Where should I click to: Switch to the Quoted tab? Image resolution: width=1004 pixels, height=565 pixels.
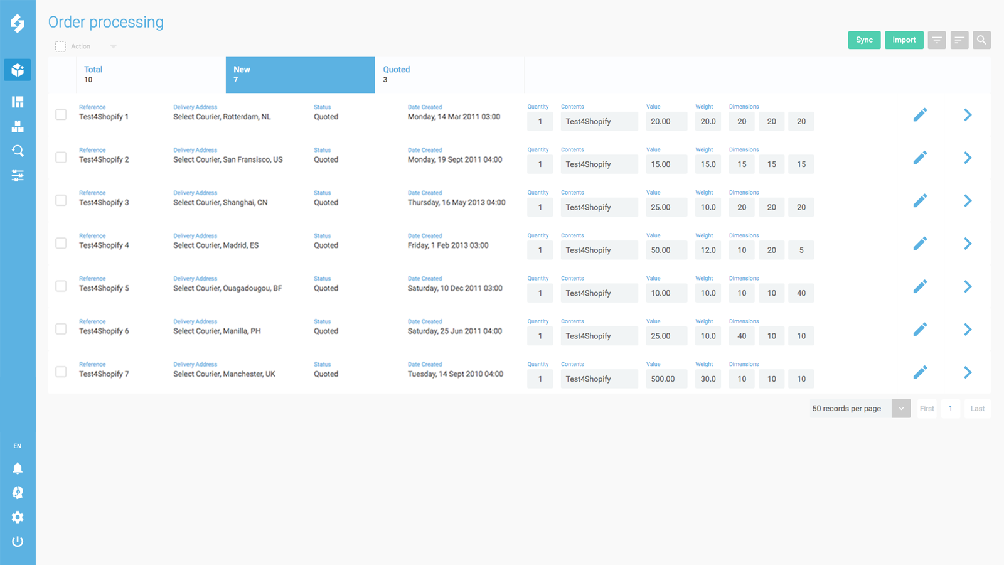pyautogui.click(x=449, y=75)
